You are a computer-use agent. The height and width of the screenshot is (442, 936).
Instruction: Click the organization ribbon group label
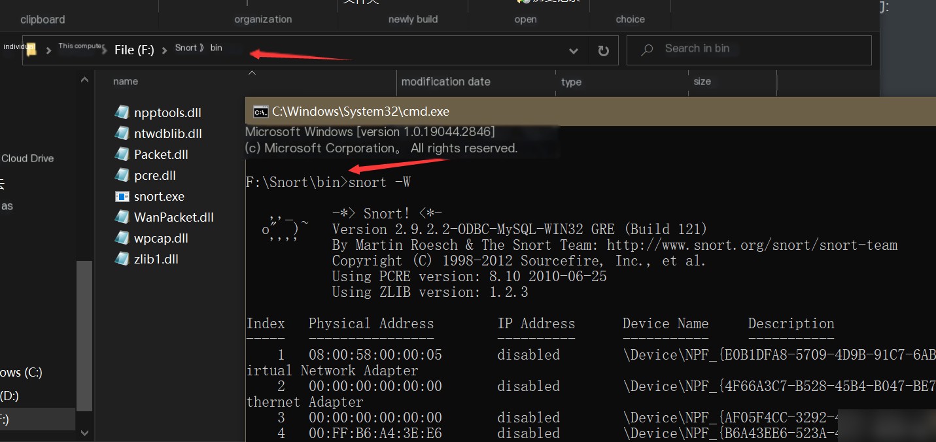coord(263,20)
